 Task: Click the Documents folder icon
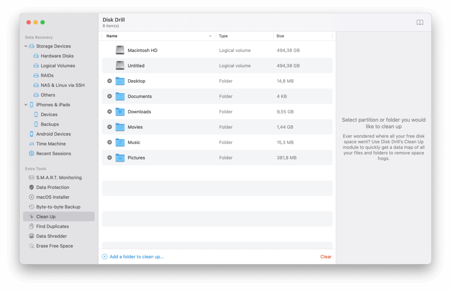pos(120,96)
